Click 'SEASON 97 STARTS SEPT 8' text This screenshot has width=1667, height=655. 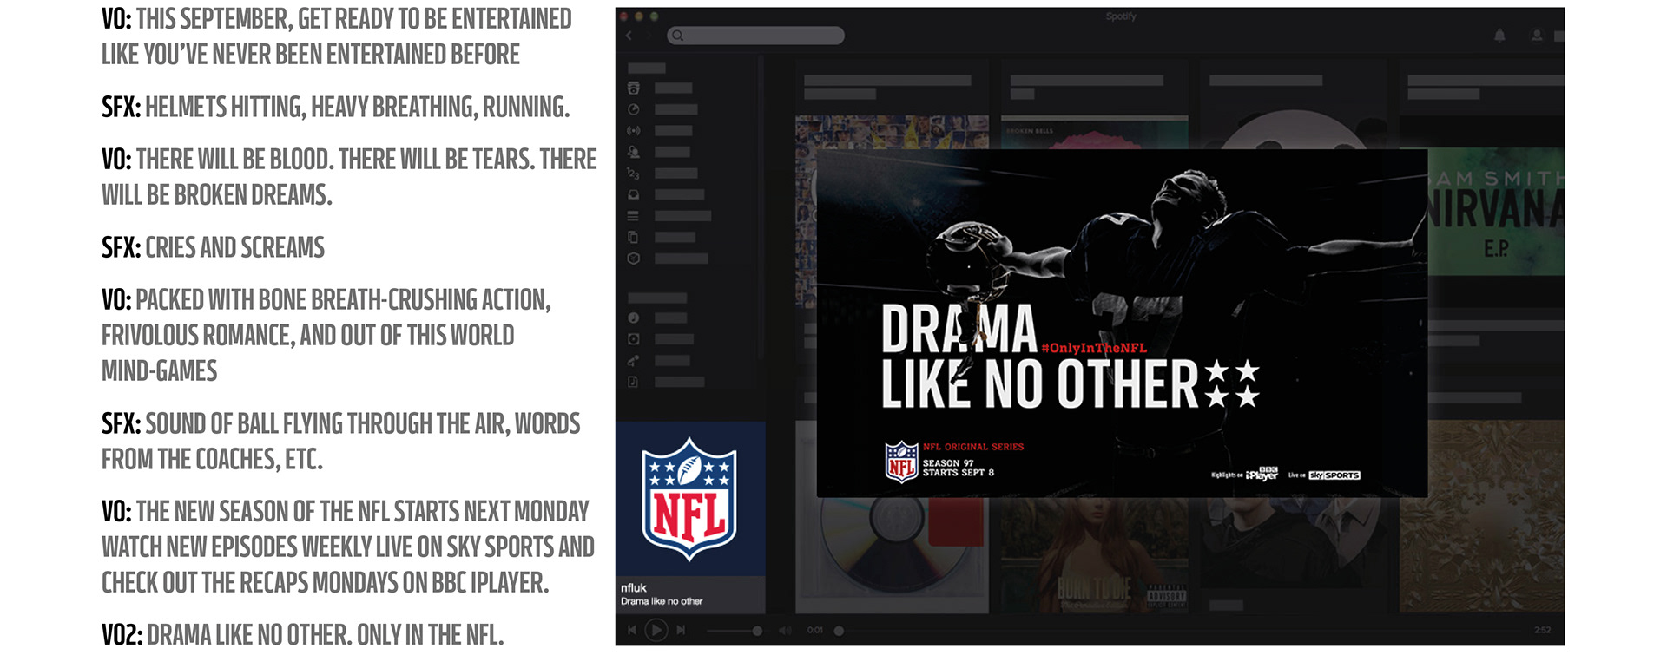[x=959, y=468]
